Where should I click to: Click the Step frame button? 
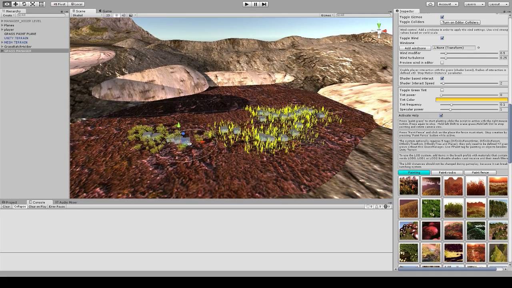[x=264, y=4]
